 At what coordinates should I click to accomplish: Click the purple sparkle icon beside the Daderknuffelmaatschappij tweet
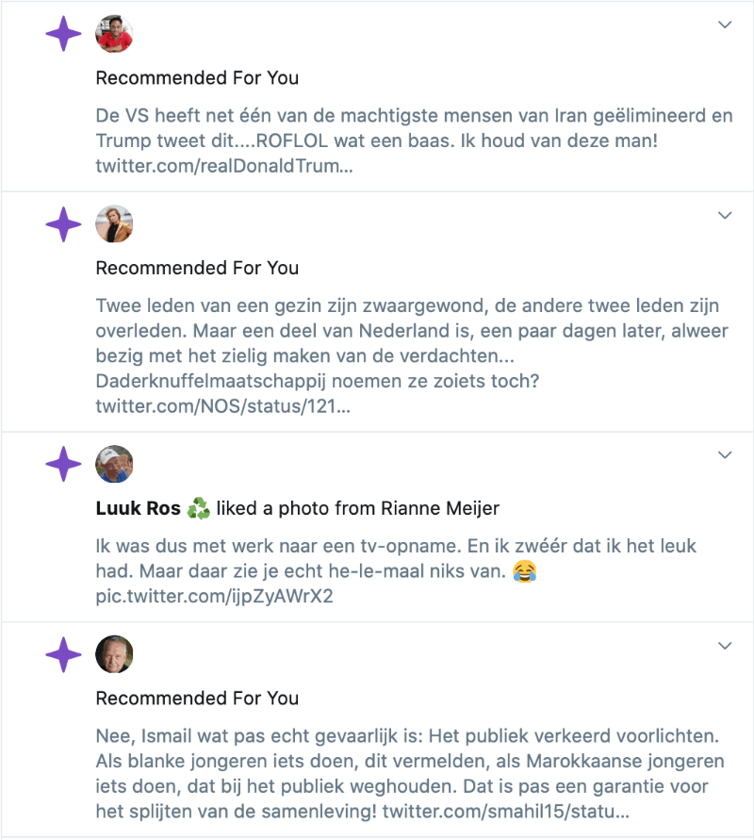point(63,224)
